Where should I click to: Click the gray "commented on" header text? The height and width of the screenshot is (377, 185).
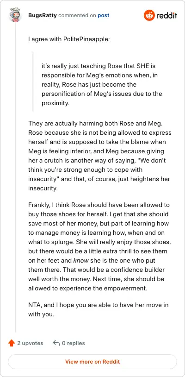point(77,15)
